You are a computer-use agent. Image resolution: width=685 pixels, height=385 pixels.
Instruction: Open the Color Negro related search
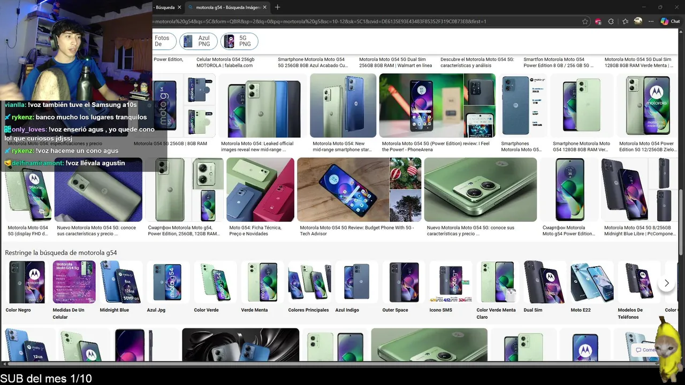point(27,287)
